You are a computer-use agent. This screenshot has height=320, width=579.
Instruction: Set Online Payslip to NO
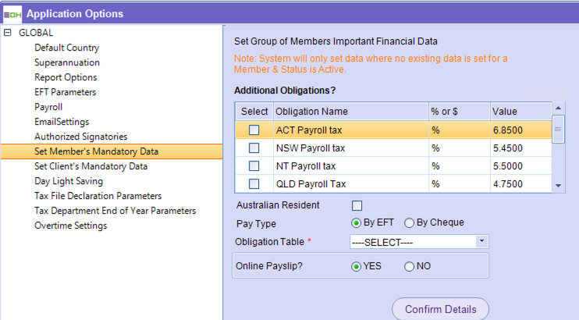pyautogui.click(x=410, y=266)
